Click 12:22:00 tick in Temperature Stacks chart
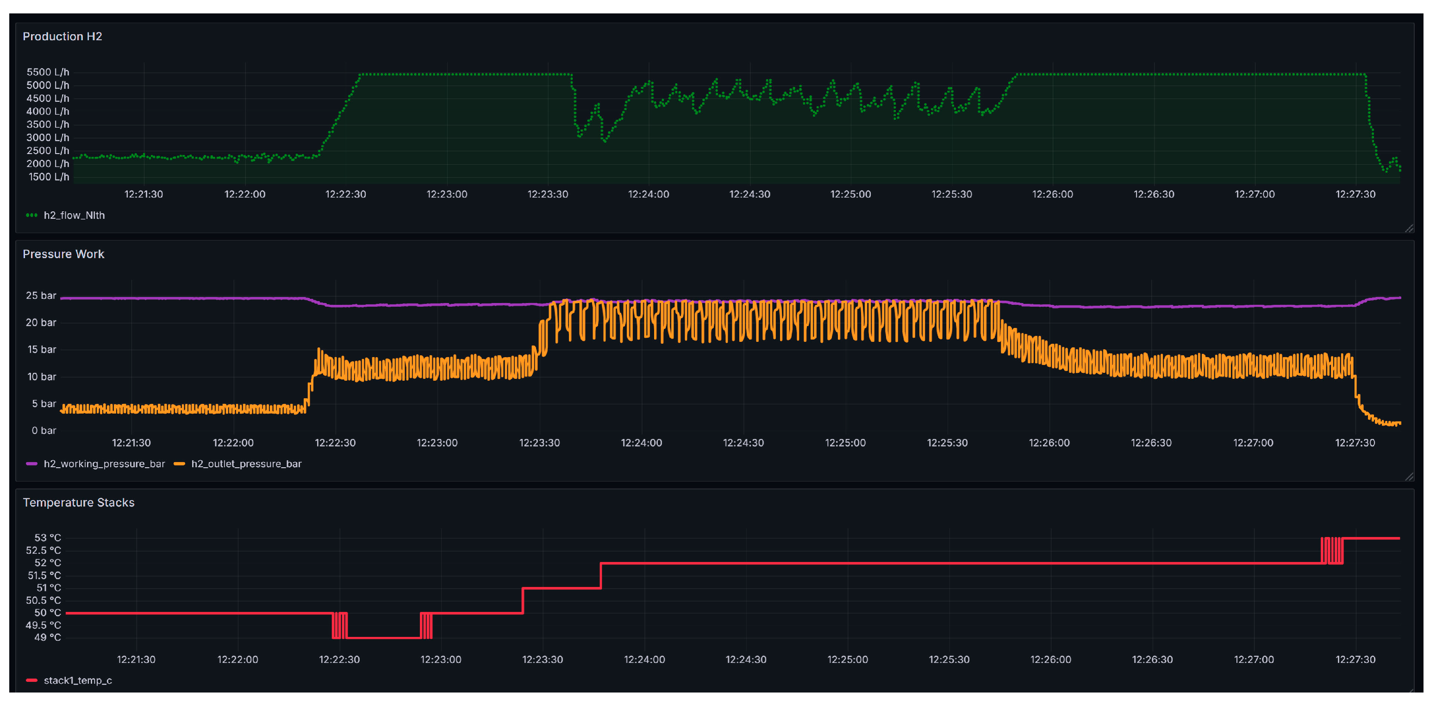 point(238,659)
